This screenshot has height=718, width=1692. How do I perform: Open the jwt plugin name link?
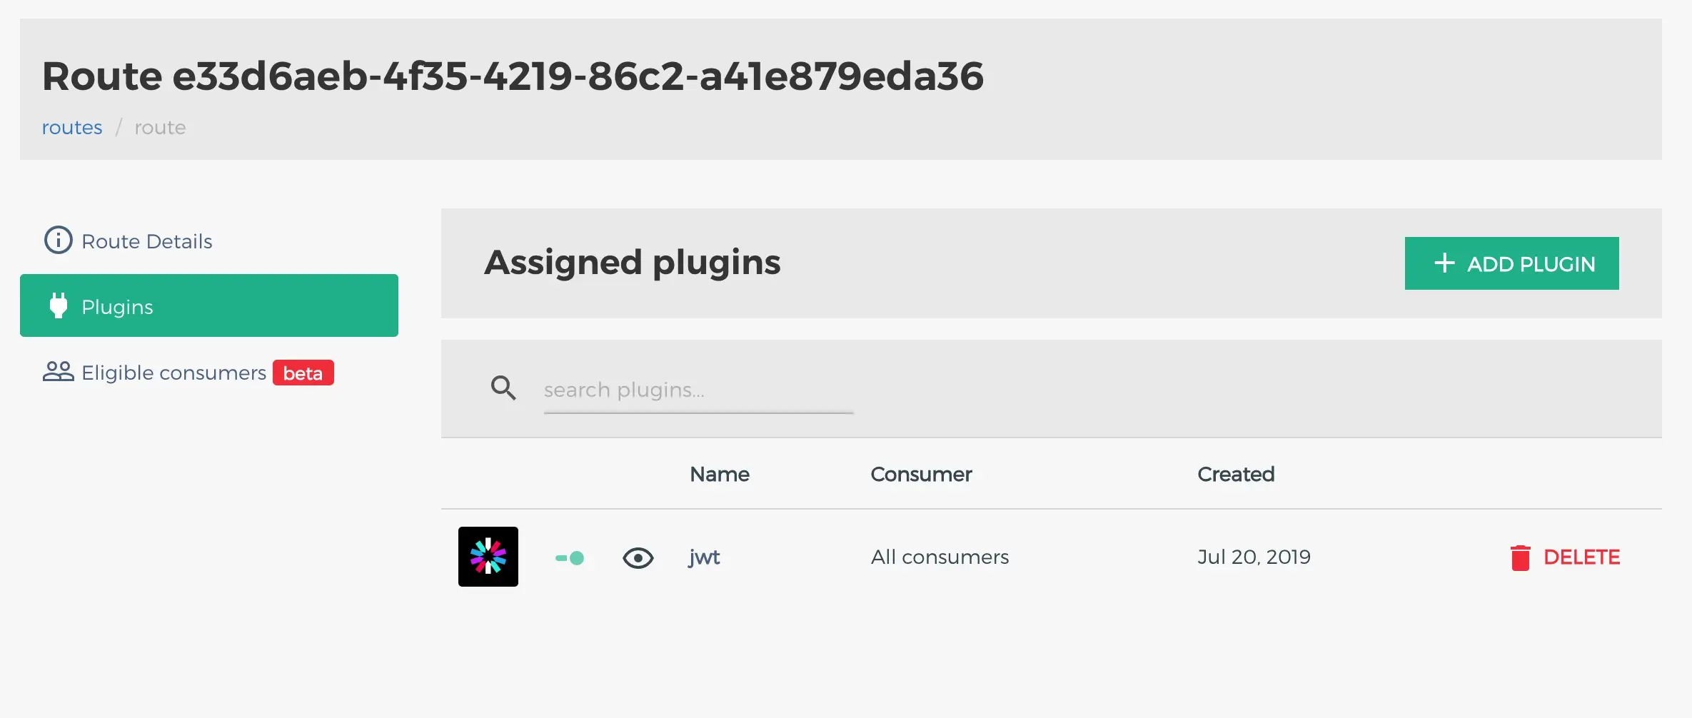point(704,557)
